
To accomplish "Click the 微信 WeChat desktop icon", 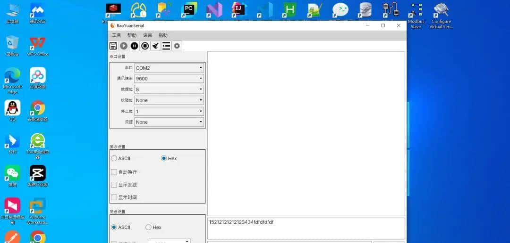I will point(12,176).
